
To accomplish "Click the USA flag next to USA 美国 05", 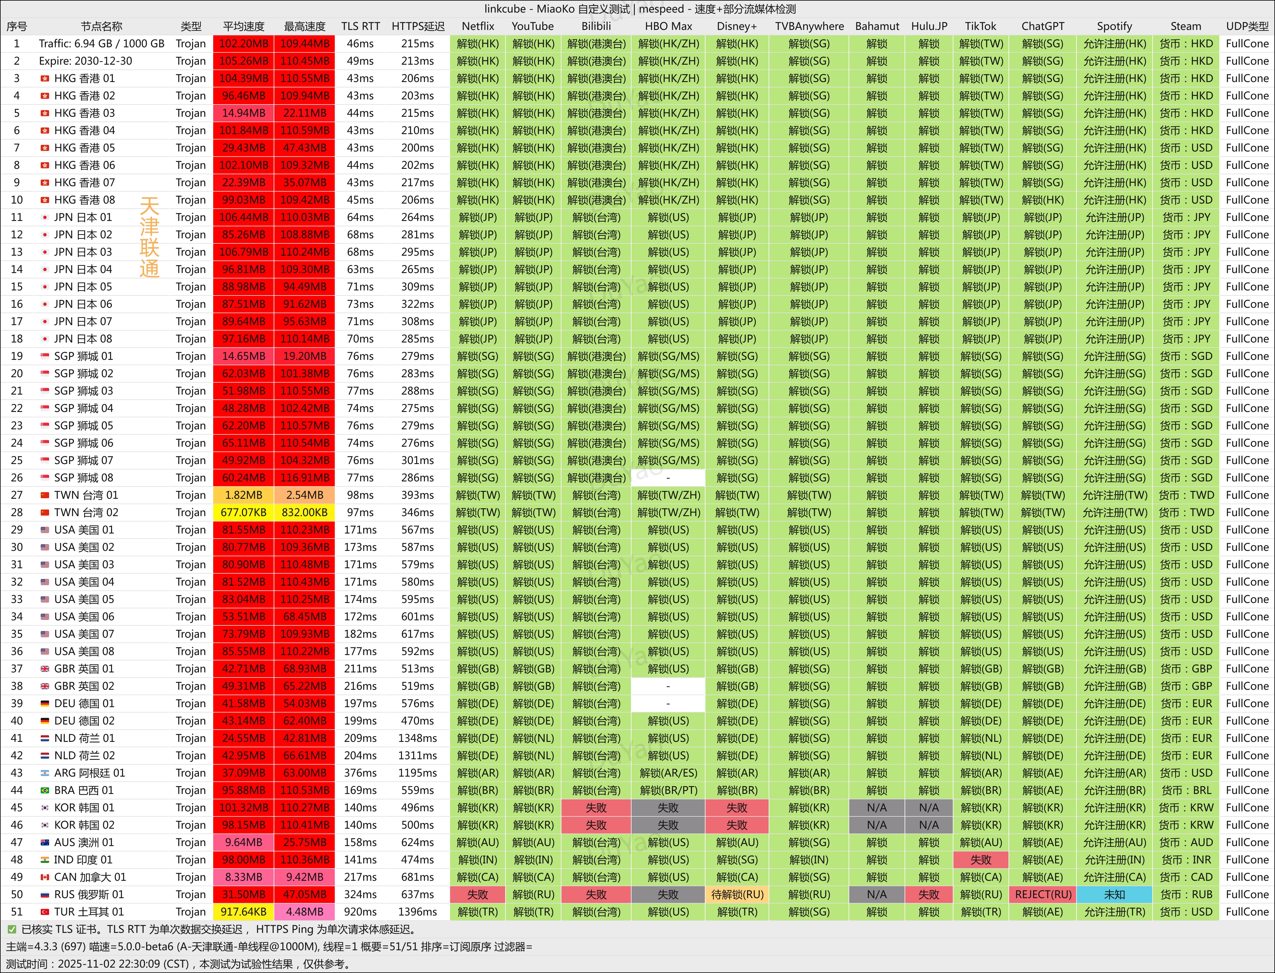I will (44, 599).
